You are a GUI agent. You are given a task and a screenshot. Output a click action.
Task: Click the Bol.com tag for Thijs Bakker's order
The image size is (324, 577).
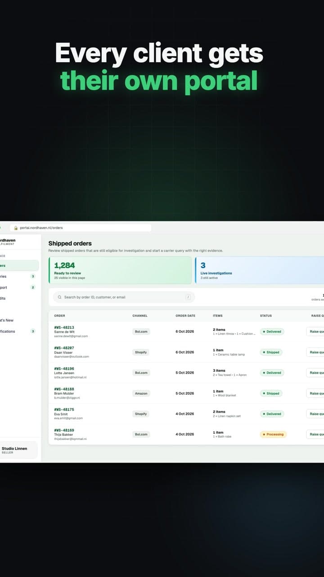click(141, 434)
